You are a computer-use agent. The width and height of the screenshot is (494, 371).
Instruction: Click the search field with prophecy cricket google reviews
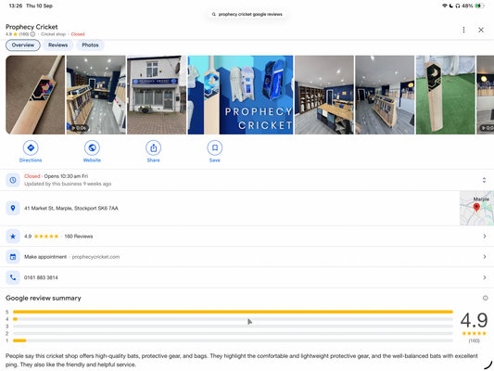(x=247, y=14)
